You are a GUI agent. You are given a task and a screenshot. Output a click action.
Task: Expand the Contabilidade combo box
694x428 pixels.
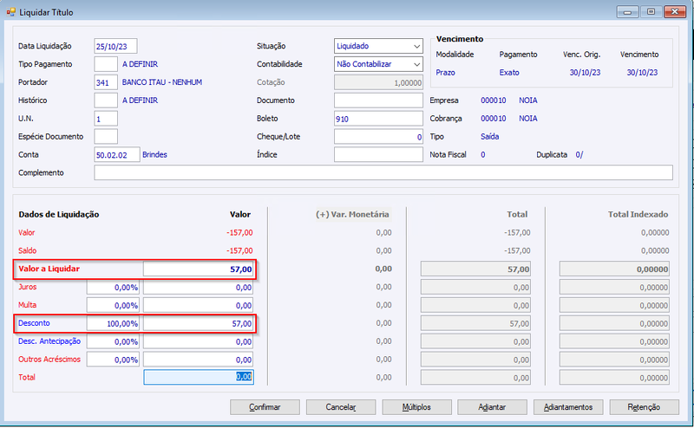[378, 64]
